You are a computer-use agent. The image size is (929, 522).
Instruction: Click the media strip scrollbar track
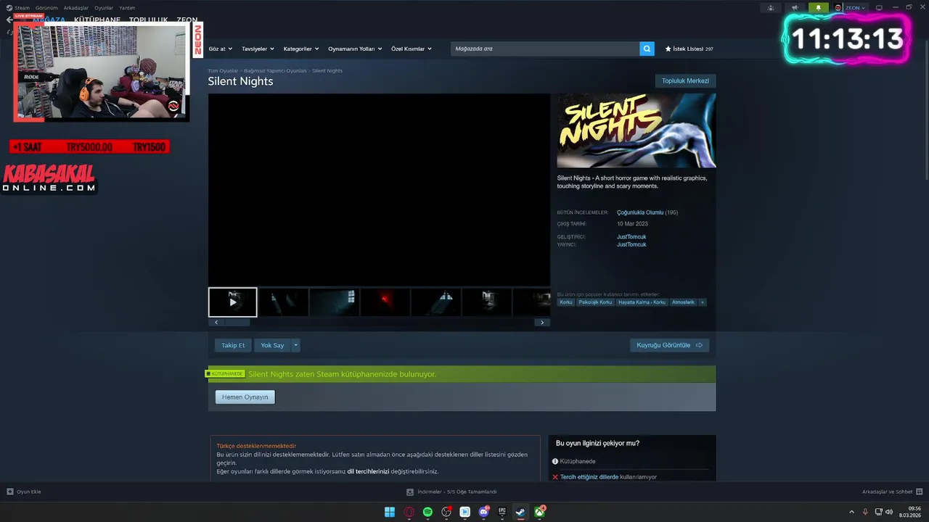pos(379,323)
